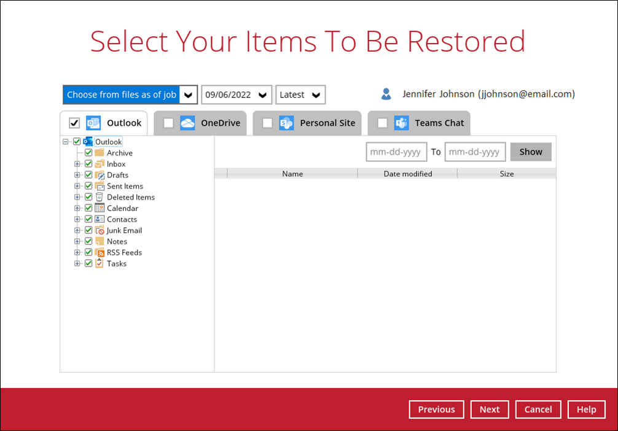This screenshot has width=618, height=431.
Task: Expand the Sent Items tree node
Action: [77, 186]
